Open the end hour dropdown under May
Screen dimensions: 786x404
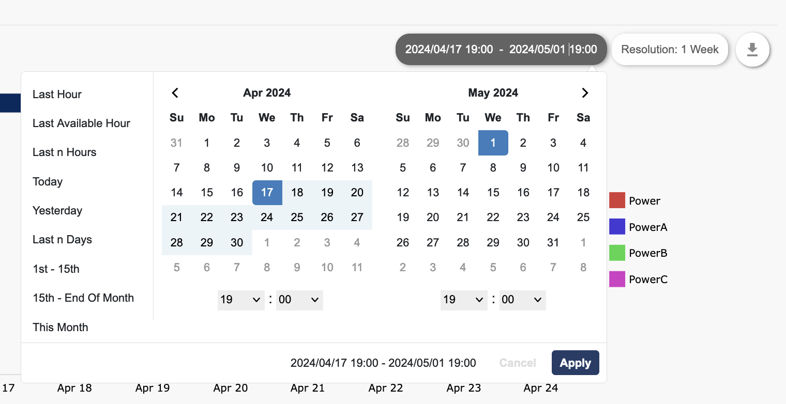coord(463,300)
